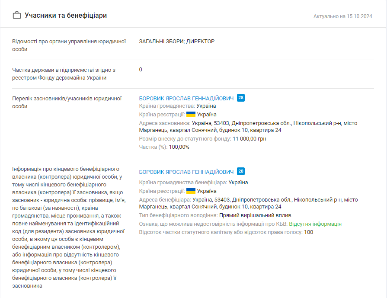Screen dimensions: 387x298
Task: Click the founder's address text with Марганець
Action: tap(248, 126)
